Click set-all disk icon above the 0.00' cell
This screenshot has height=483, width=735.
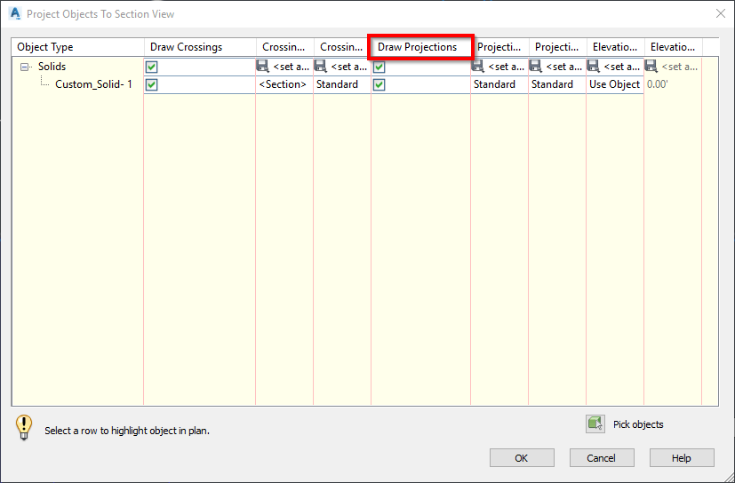coord(651,66)
